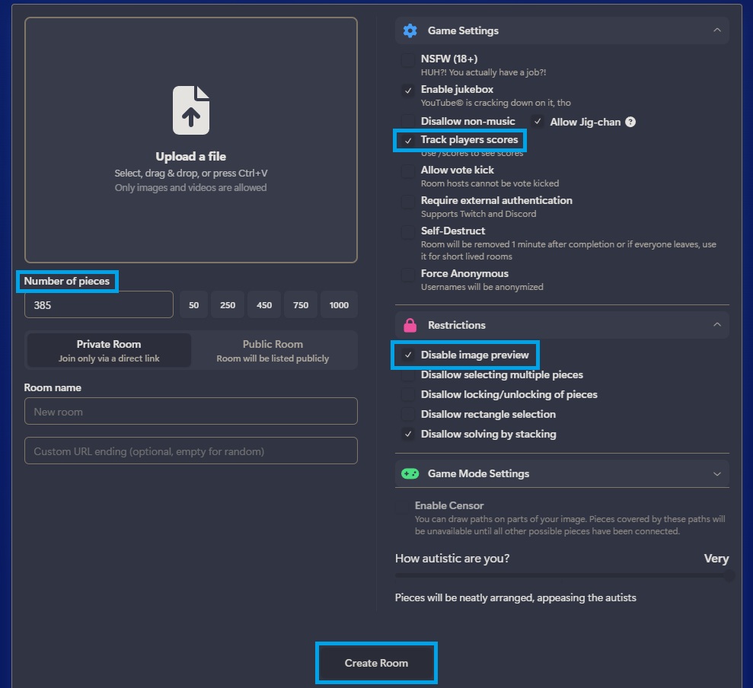Viewport: 753px width, 688px height.
Task: Click the upload file arrow icon
Action: [191, 110]
